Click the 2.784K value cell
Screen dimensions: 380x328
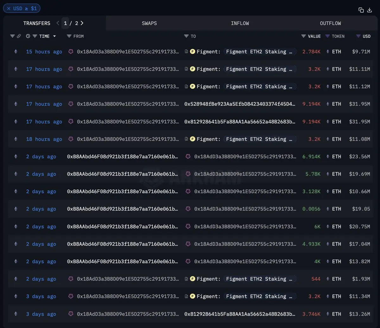311,51
